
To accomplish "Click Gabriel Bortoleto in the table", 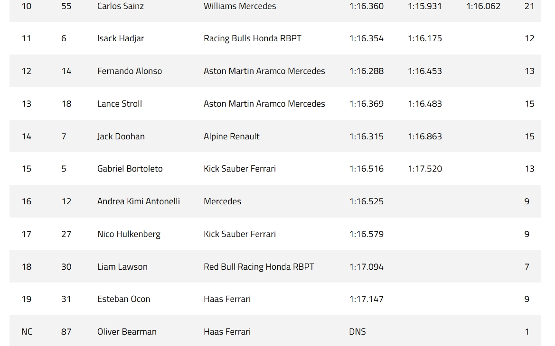I will pyautogui.click(x=130, y=169).
